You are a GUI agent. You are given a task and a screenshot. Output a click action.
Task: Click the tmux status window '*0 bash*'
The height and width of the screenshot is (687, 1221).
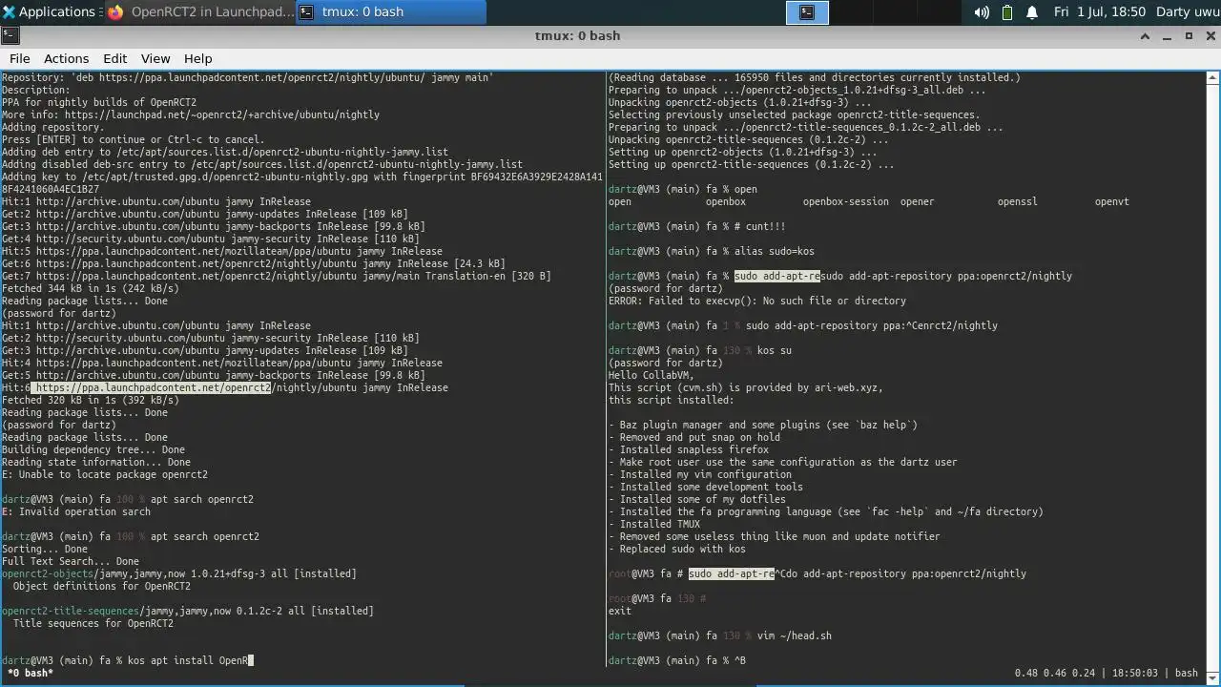31,673
